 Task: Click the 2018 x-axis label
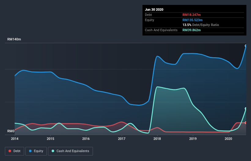[x=157, y=139]
